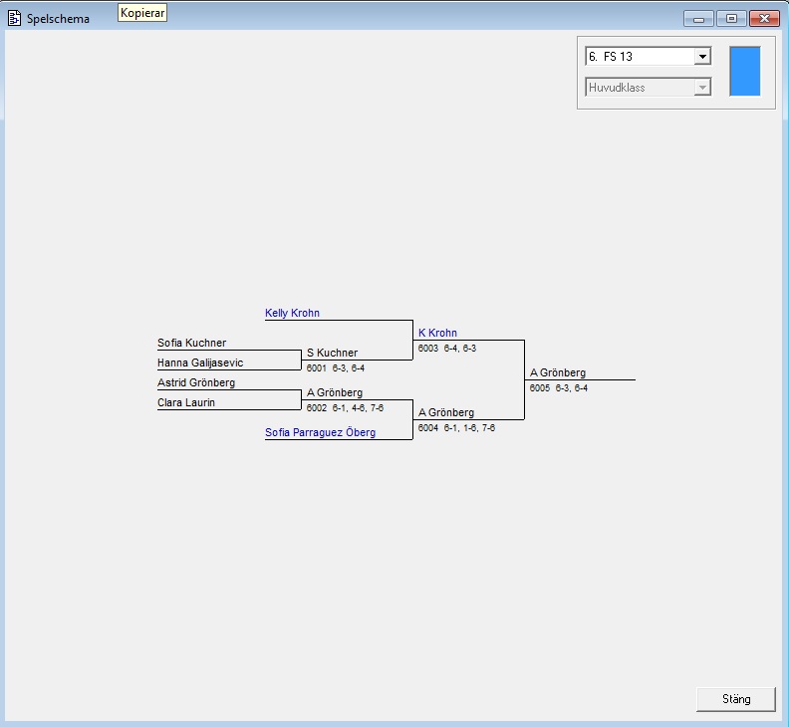This screenshot has height=727, width=789.
Task: Click the Spelschema document icon in title bar
Action: pyautogui.click(x=14, y=18)
